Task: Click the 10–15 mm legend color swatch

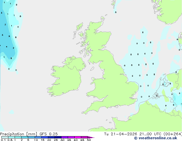Action: [x=38, y=137]
